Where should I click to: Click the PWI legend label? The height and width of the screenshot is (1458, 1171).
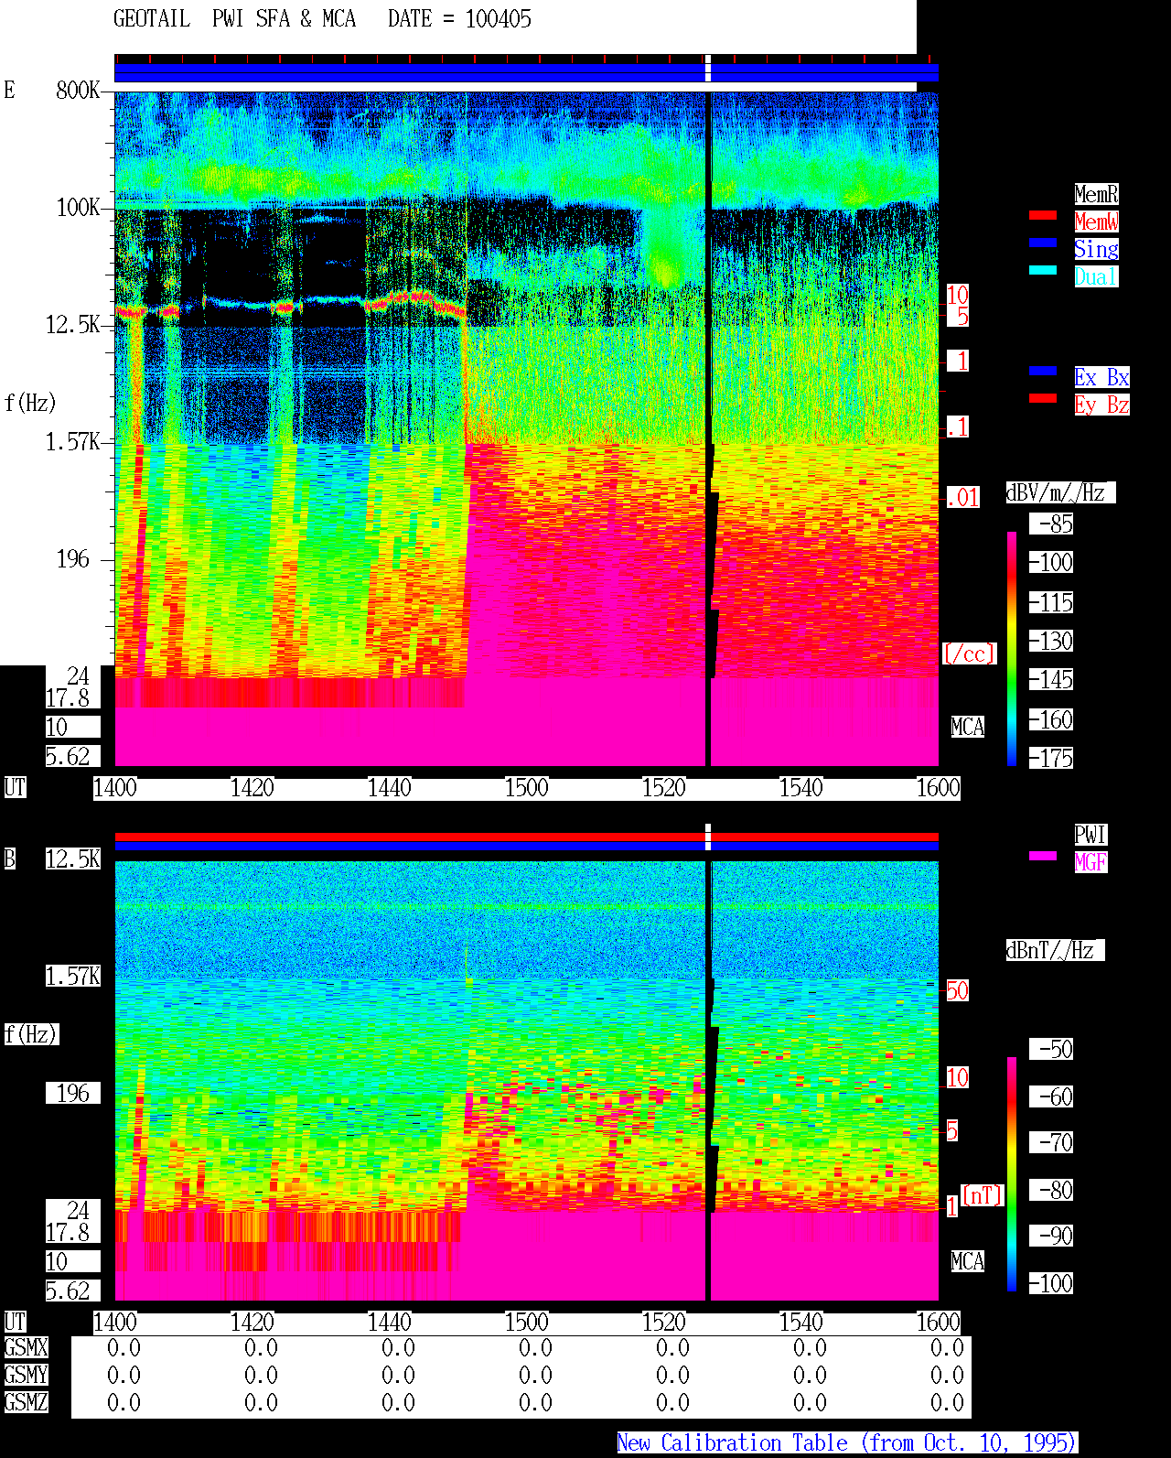coord(1090,835)
